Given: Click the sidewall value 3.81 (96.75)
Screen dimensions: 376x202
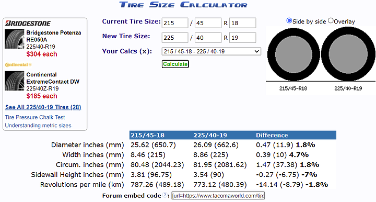Looking at the screenshot, I should [151, 175].
